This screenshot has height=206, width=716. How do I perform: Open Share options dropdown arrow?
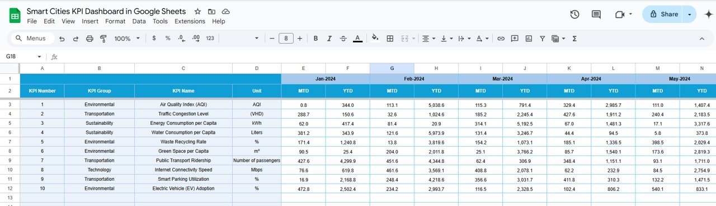click(690, 15)
